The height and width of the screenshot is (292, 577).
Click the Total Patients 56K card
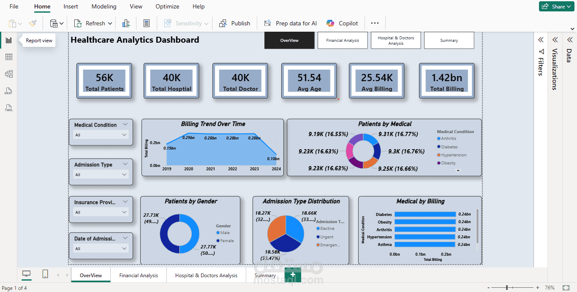click(x=104, y=81)
